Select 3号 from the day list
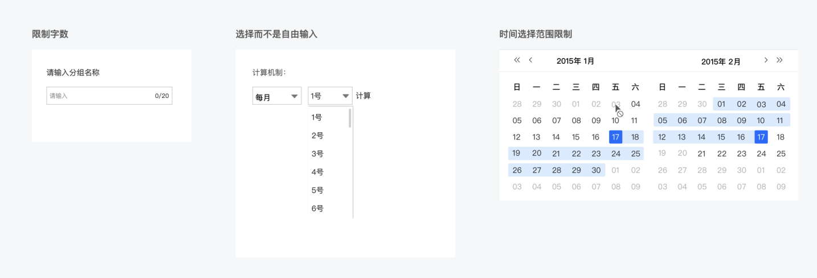The width and height of the screenshot is (817, 278). (x=317, y=154)
